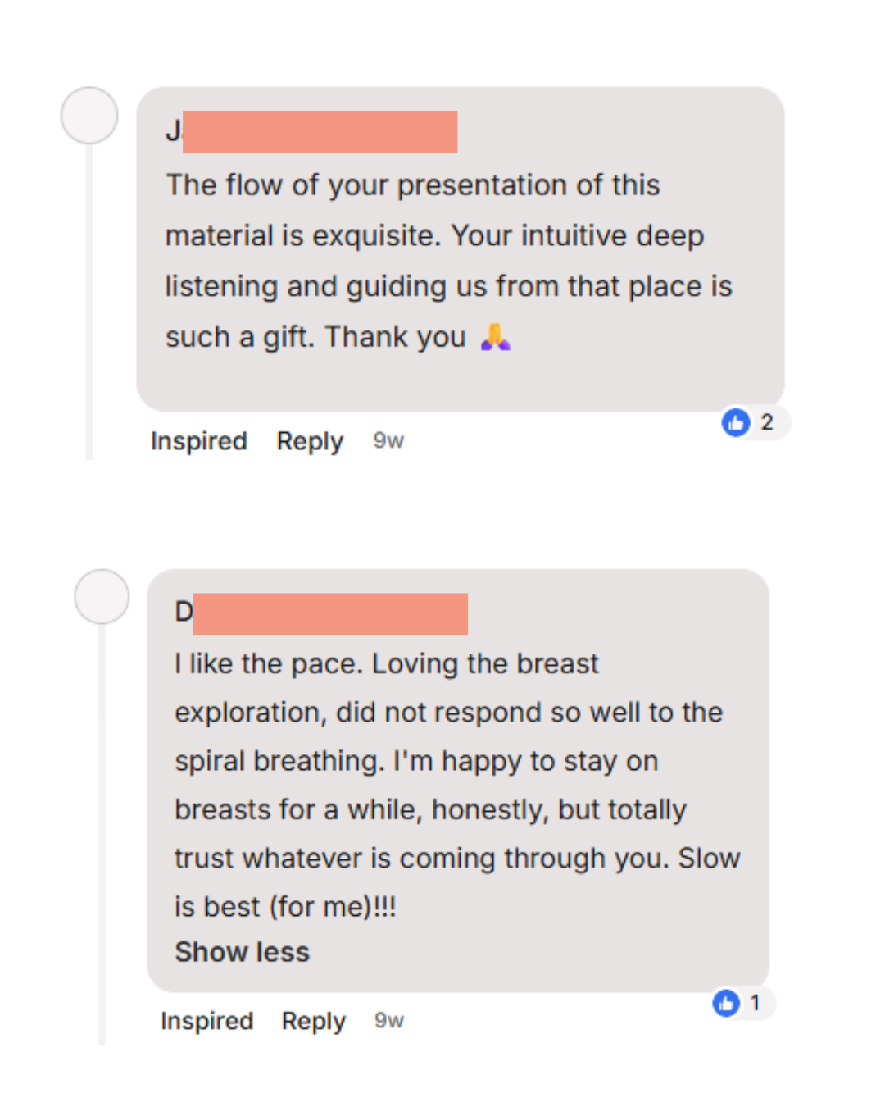Click the blue like icon beside count 1
The height and width of the screenshot is (1107, 885).
tap(726, 1002)
